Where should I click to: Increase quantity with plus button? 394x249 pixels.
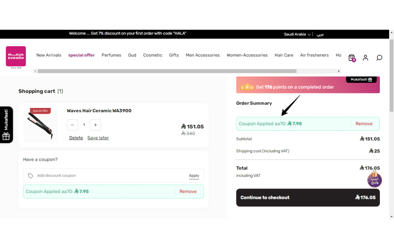coord(95,125)
